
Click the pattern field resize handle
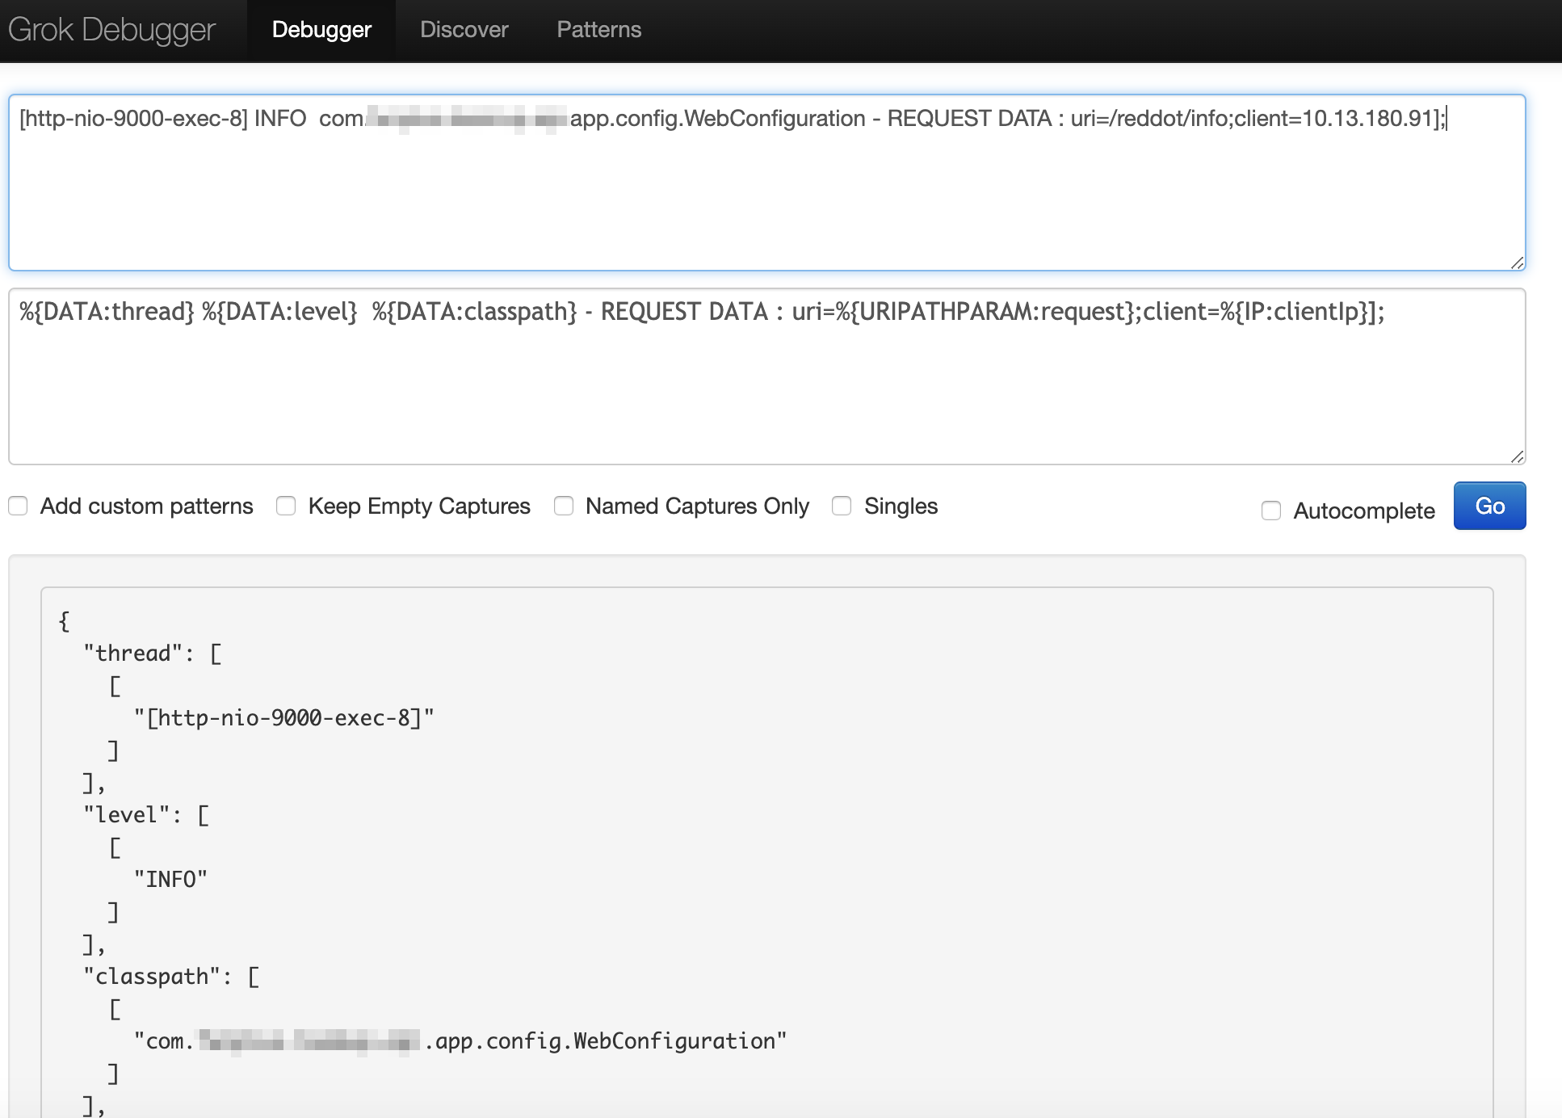click(x=1518, y=456)
